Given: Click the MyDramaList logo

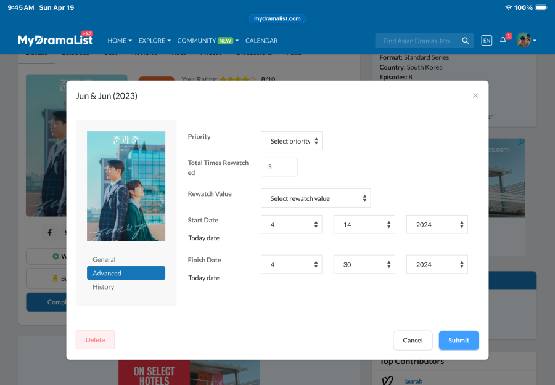Looking at the screenshot, I should pos(55,39).
